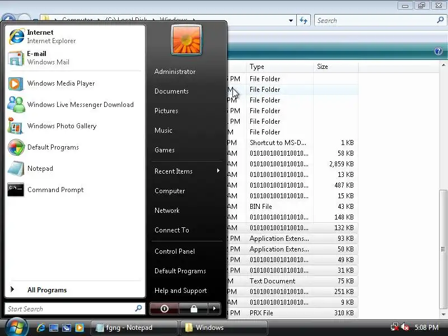448x336 pixels.
Task: Click the network tray icon
Action: [x=395, y=327]
